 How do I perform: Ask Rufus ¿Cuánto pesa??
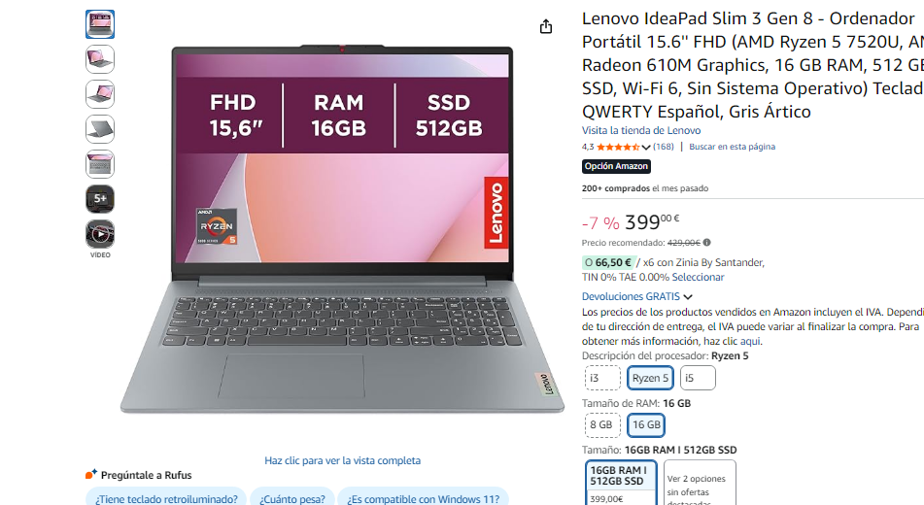(x=292, y=498)
